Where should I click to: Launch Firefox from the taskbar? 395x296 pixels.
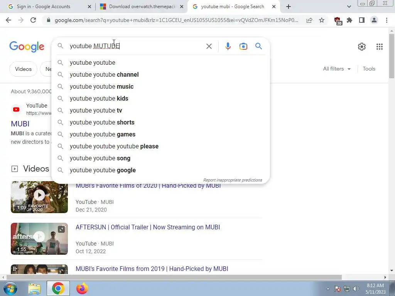pyautogui.click(x=82, y=288)
